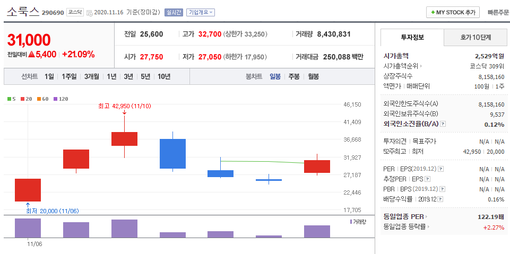
Task: Click the 목표주가 label
Action: coord(424,141)
